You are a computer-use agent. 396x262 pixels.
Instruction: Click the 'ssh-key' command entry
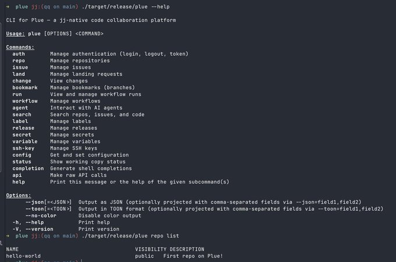(23, 148)
